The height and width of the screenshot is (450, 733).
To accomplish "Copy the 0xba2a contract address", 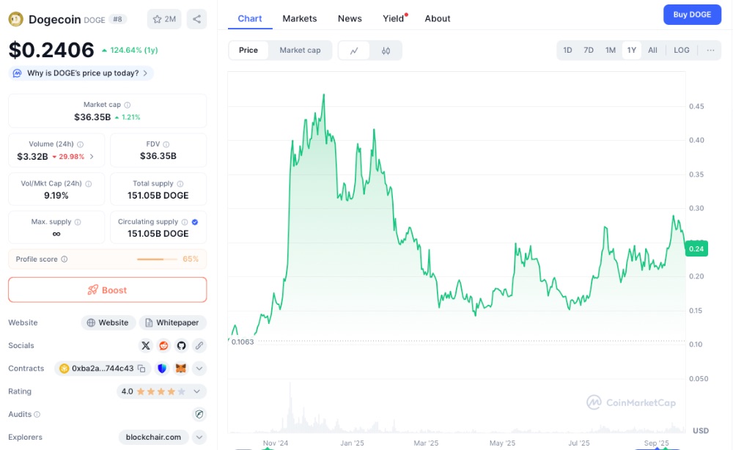I will point(141,369).
